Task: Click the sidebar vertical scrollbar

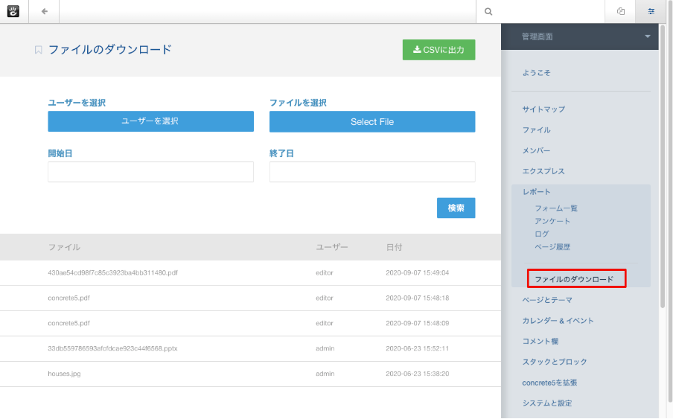Action: 663,164
